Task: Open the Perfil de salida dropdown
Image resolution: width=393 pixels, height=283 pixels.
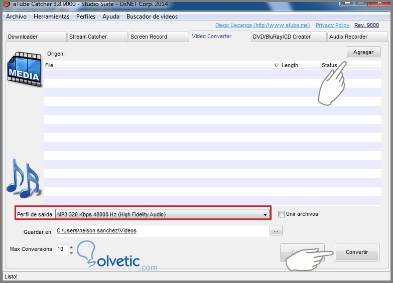Action: [x=162, y=214]
